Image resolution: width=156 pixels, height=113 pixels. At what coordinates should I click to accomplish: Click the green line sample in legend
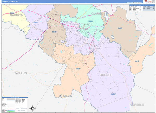point(11,111)
